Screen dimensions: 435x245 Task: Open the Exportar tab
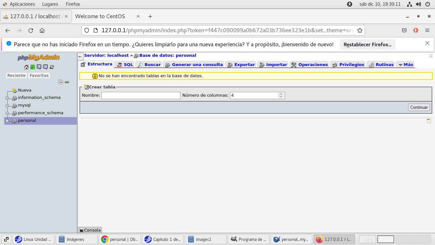(x=241, y=64)
